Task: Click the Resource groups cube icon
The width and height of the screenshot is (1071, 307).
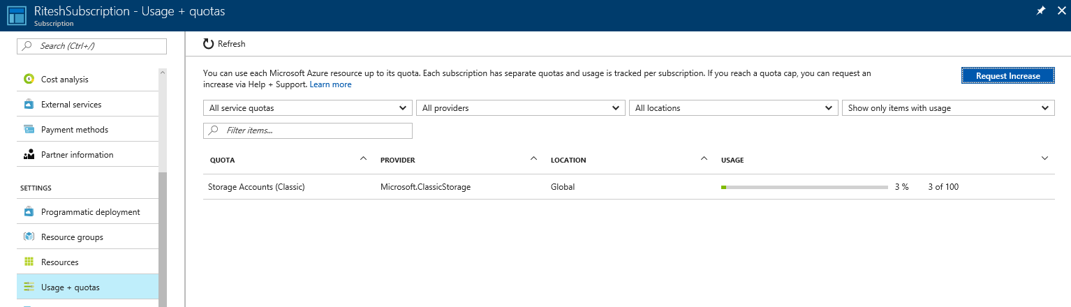Action: point(29,237)
